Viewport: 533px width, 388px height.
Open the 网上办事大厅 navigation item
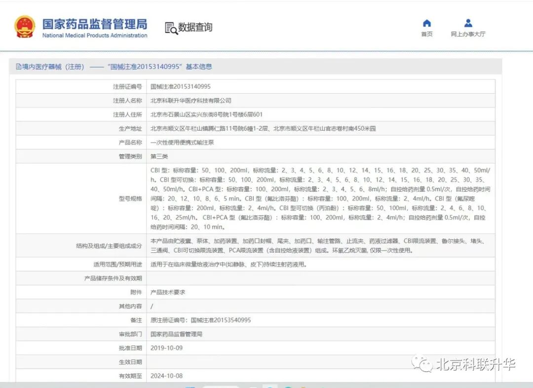click(x=467, y=35)
